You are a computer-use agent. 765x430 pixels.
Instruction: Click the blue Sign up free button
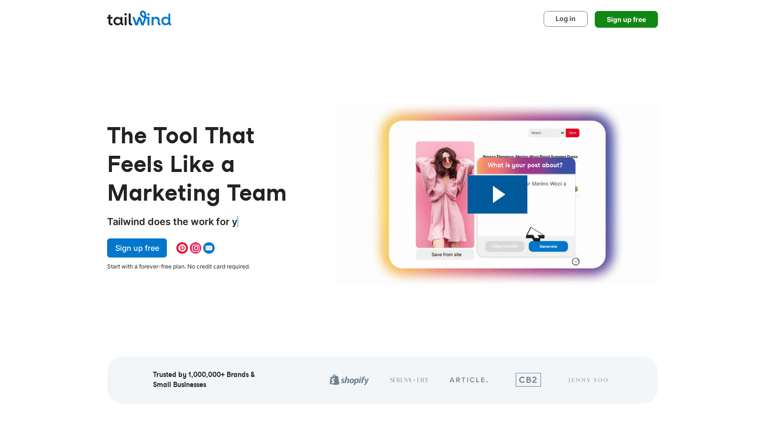(137, 248)
